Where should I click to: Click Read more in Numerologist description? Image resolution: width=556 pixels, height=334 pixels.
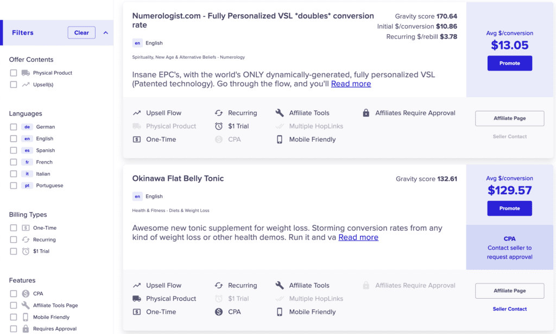[351, 84]
